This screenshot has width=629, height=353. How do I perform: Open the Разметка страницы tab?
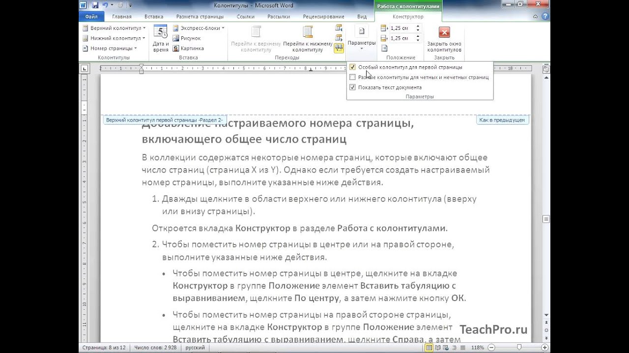[200, 17]
